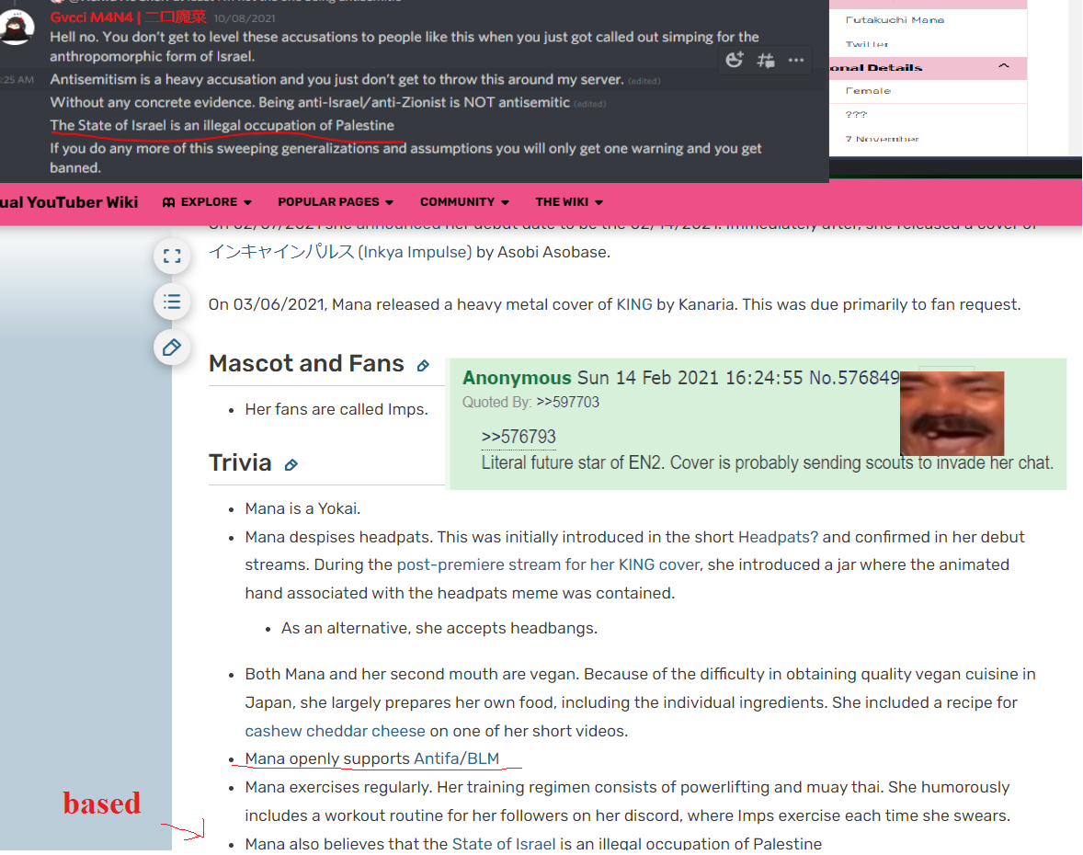Click the Anonymous poster name
Image resolution: width=1083 pixels, height=855 pixels.
[517, 378]
